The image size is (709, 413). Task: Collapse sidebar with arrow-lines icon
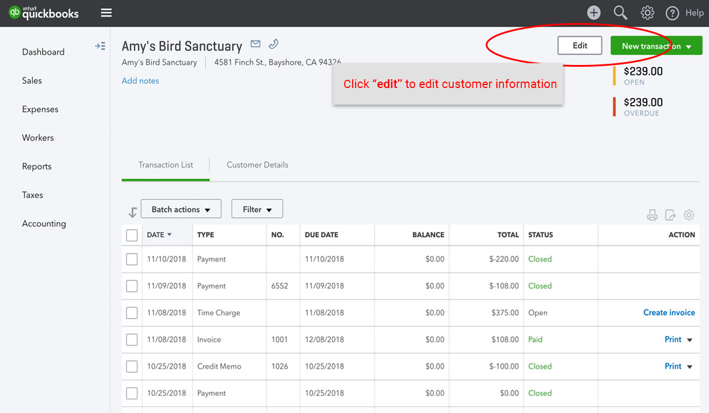(x=100, y=46)
